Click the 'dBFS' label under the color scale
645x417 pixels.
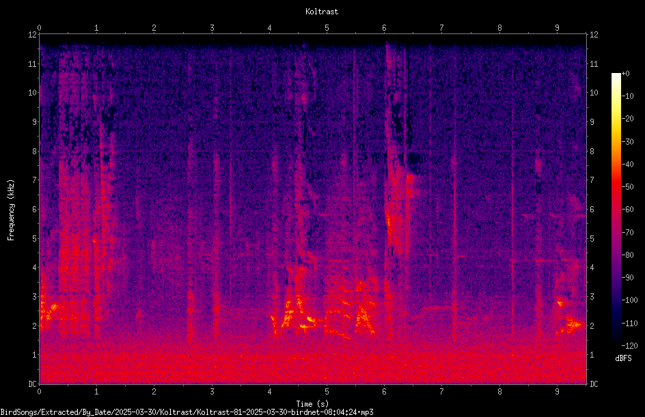(623, 358)
